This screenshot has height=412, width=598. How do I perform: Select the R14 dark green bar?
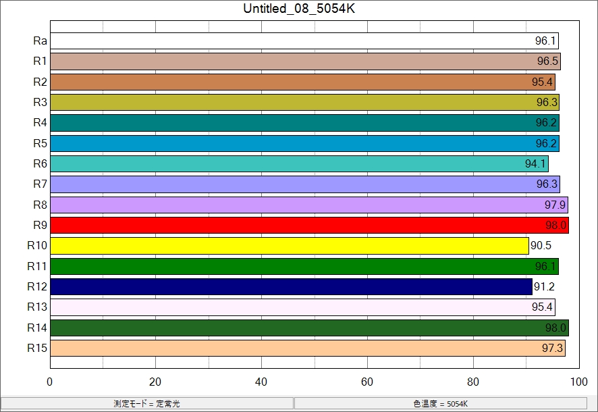click(x=310, y=328)
